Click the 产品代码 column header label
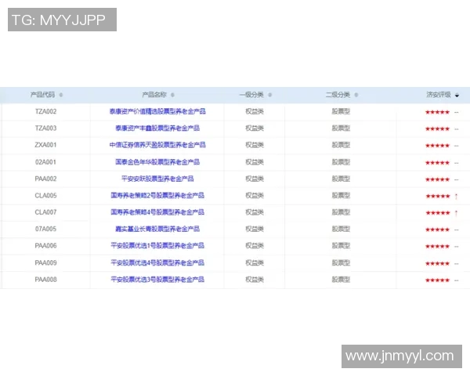This screenshot has width=470, height=376. coord(42,95)
